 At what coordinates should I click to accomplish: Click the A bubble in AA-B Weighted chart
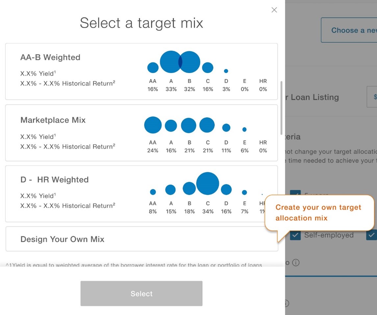coord(170,62)
